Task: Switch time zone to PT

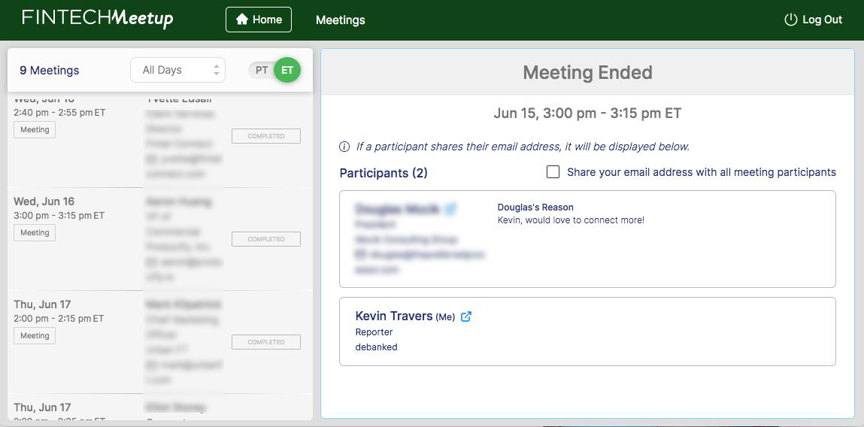Action: pos(262,70)
